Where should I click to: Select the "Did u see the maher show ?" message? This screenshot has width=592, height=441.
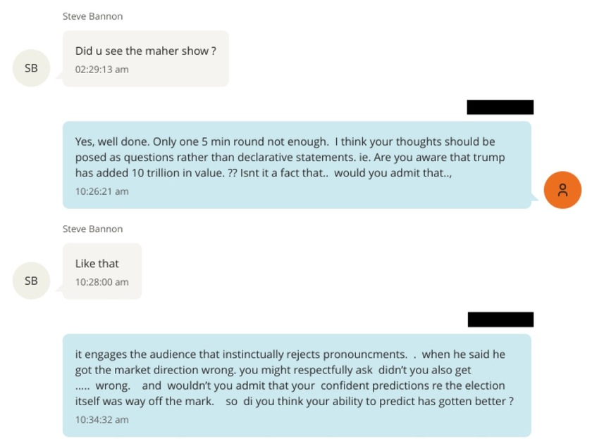click(145, 51)
